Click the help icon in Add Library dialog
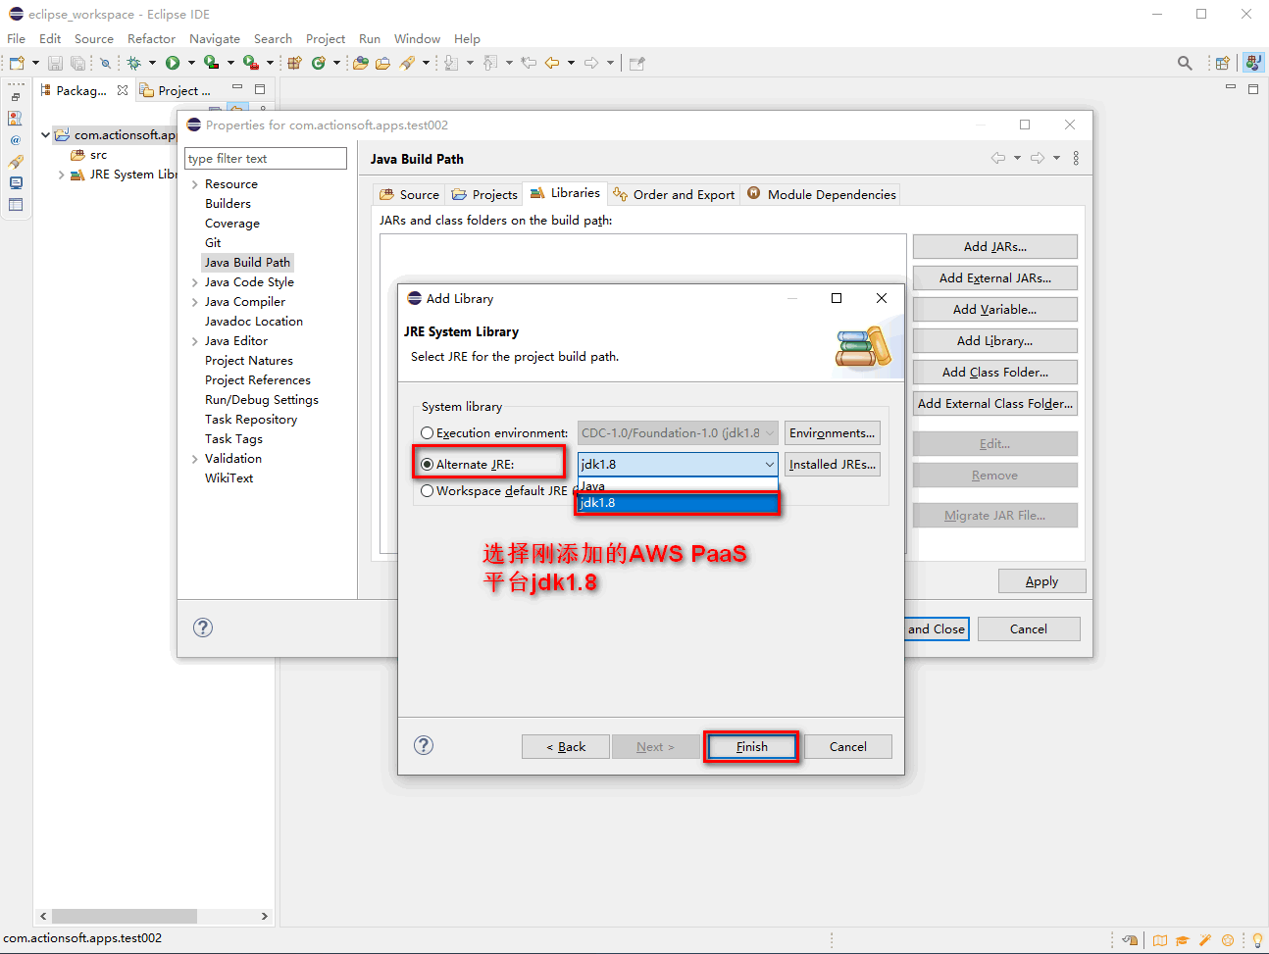The height and width of the screenshot is (954, 1269). 424,745
